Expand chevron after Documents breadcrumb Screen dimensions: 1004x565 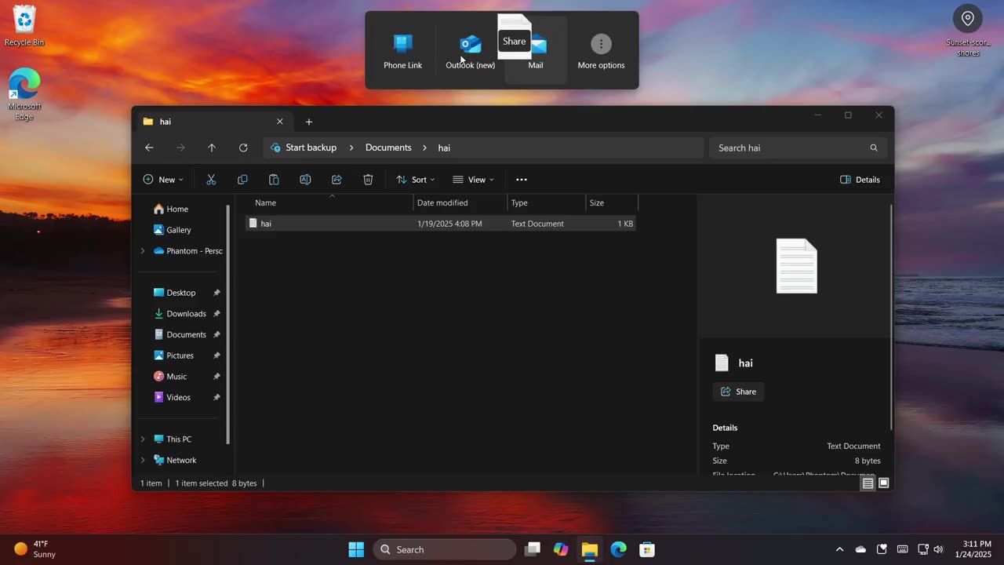point(425,148)
